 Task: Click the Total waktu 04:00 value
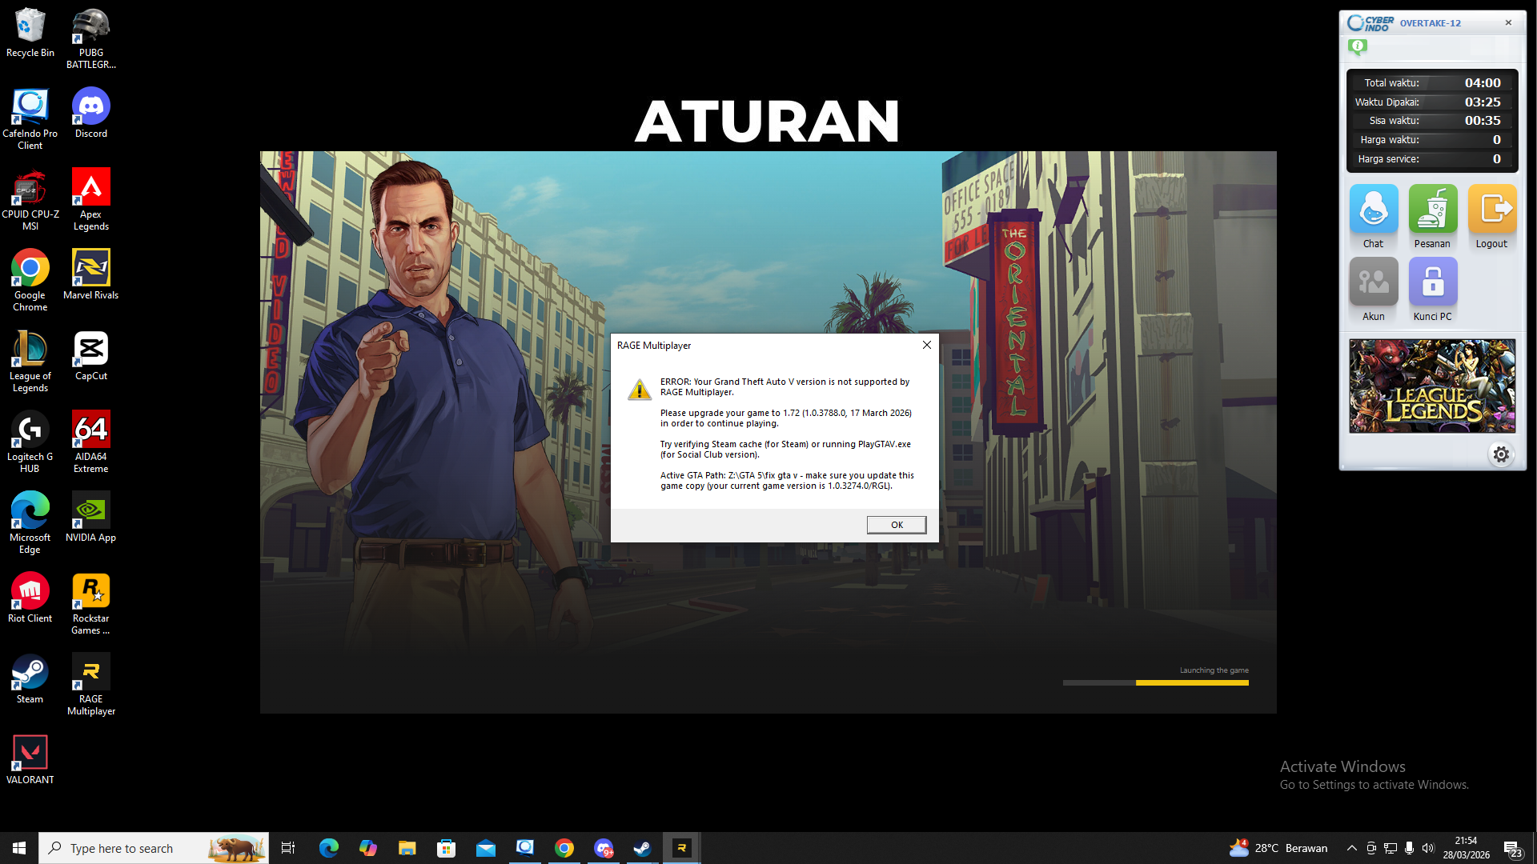pyautogui.click(x=1483, y=83)
